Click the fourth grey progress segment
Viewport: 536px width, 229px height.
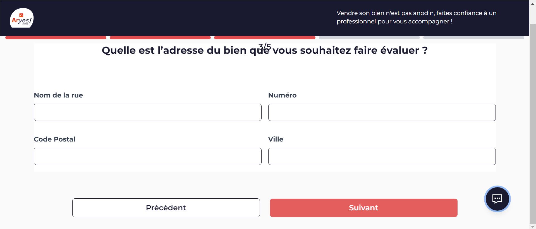[369, 38]
